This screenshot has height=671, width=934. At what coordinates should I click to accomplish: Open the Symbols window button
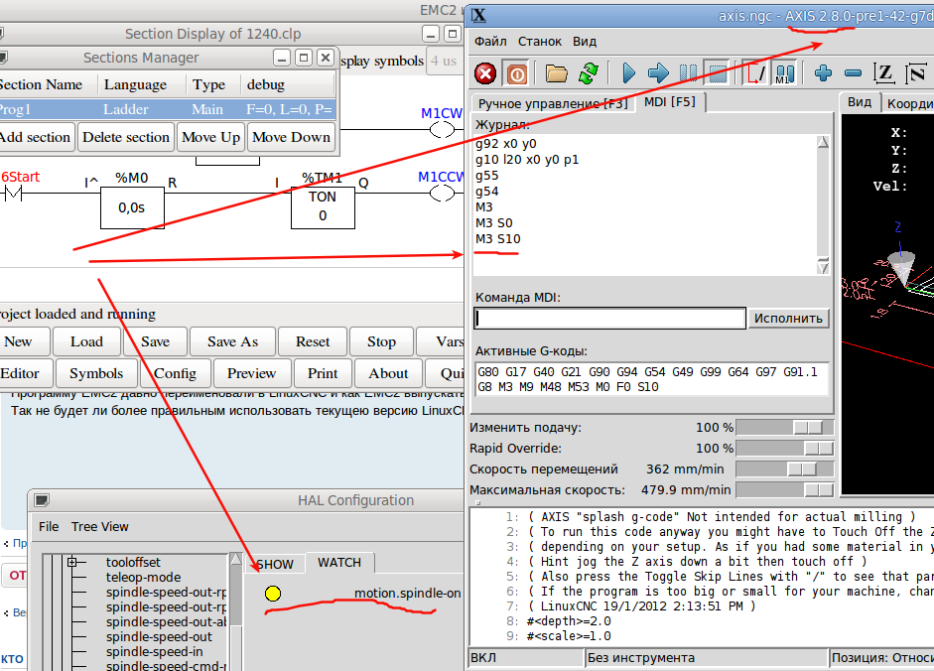click(96, 373)
